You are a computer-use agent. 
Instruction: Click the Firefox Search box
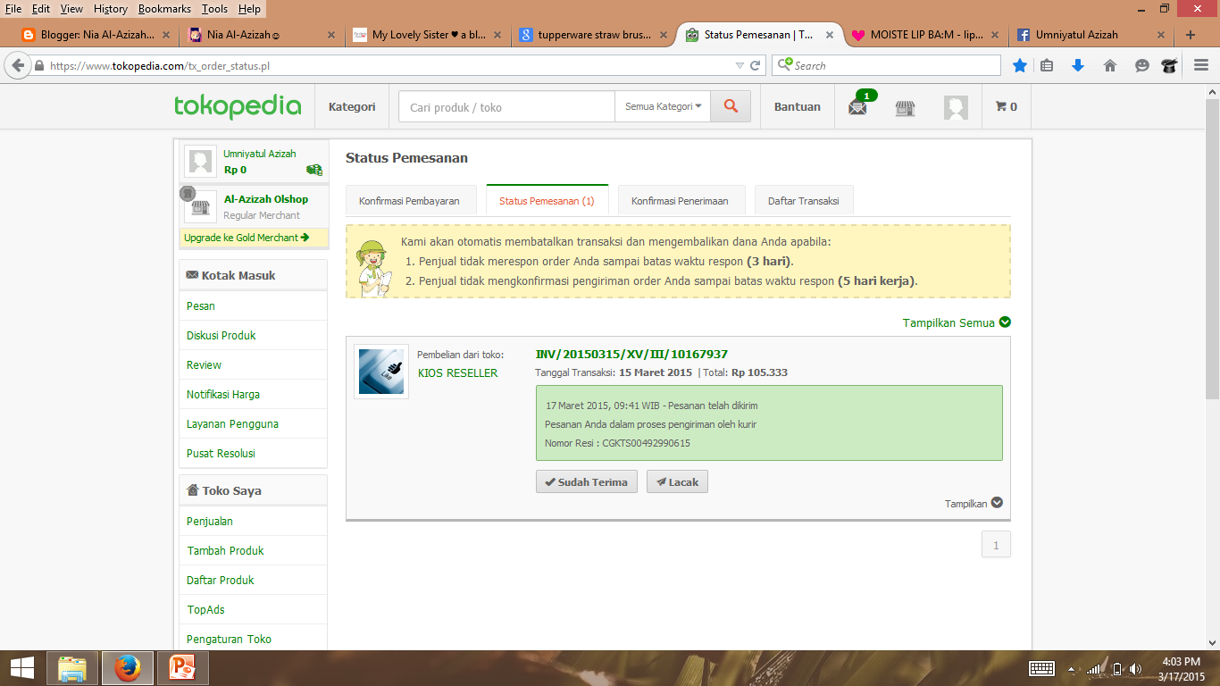(x=886, y=65)
